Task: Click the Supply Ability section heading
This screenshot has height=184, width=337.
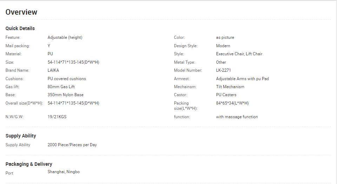Action: [21, 136]
